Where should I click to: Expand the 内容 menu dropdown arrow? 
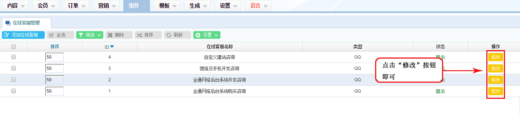[x=23, y=6]
